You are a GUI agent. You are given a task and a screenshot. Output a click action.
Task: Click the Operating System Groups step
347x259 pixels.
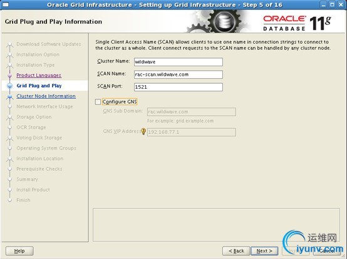pyautogui.click(x=46, y=148)
